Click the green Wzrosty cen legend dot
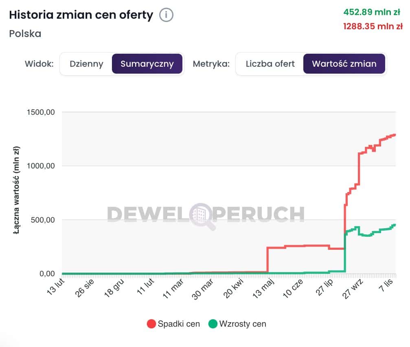Image resolution: width=410 pixels, height=347 pixels. pos(213,324)
